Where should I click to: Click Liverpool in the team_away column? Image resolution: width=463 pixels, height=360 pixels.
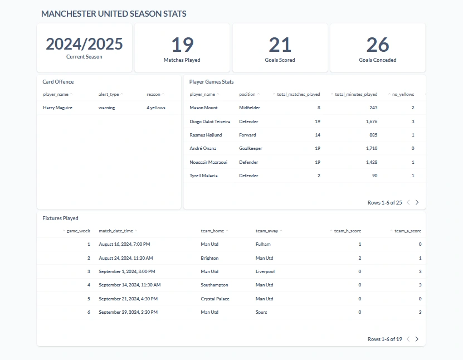265,271
